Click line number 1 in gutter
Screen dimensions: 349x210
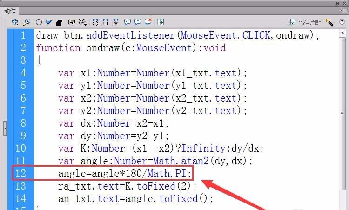coord(23,35)
